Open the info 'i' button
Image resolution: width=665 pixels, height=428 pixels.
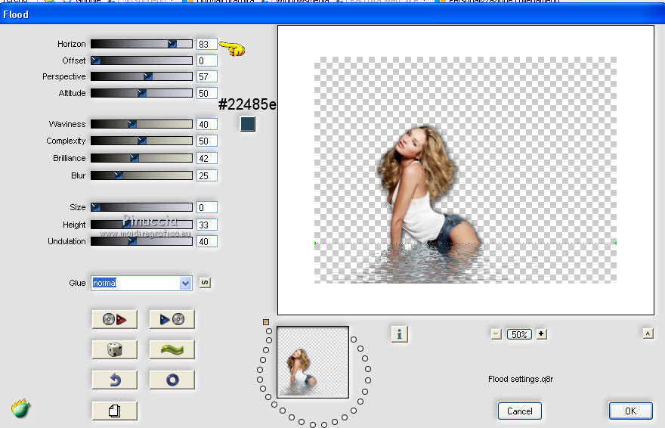click(399, 333)
